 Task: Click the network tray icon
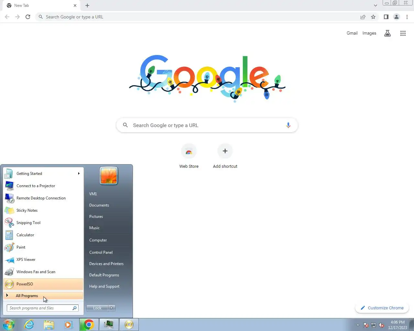(x=374, y=325)
